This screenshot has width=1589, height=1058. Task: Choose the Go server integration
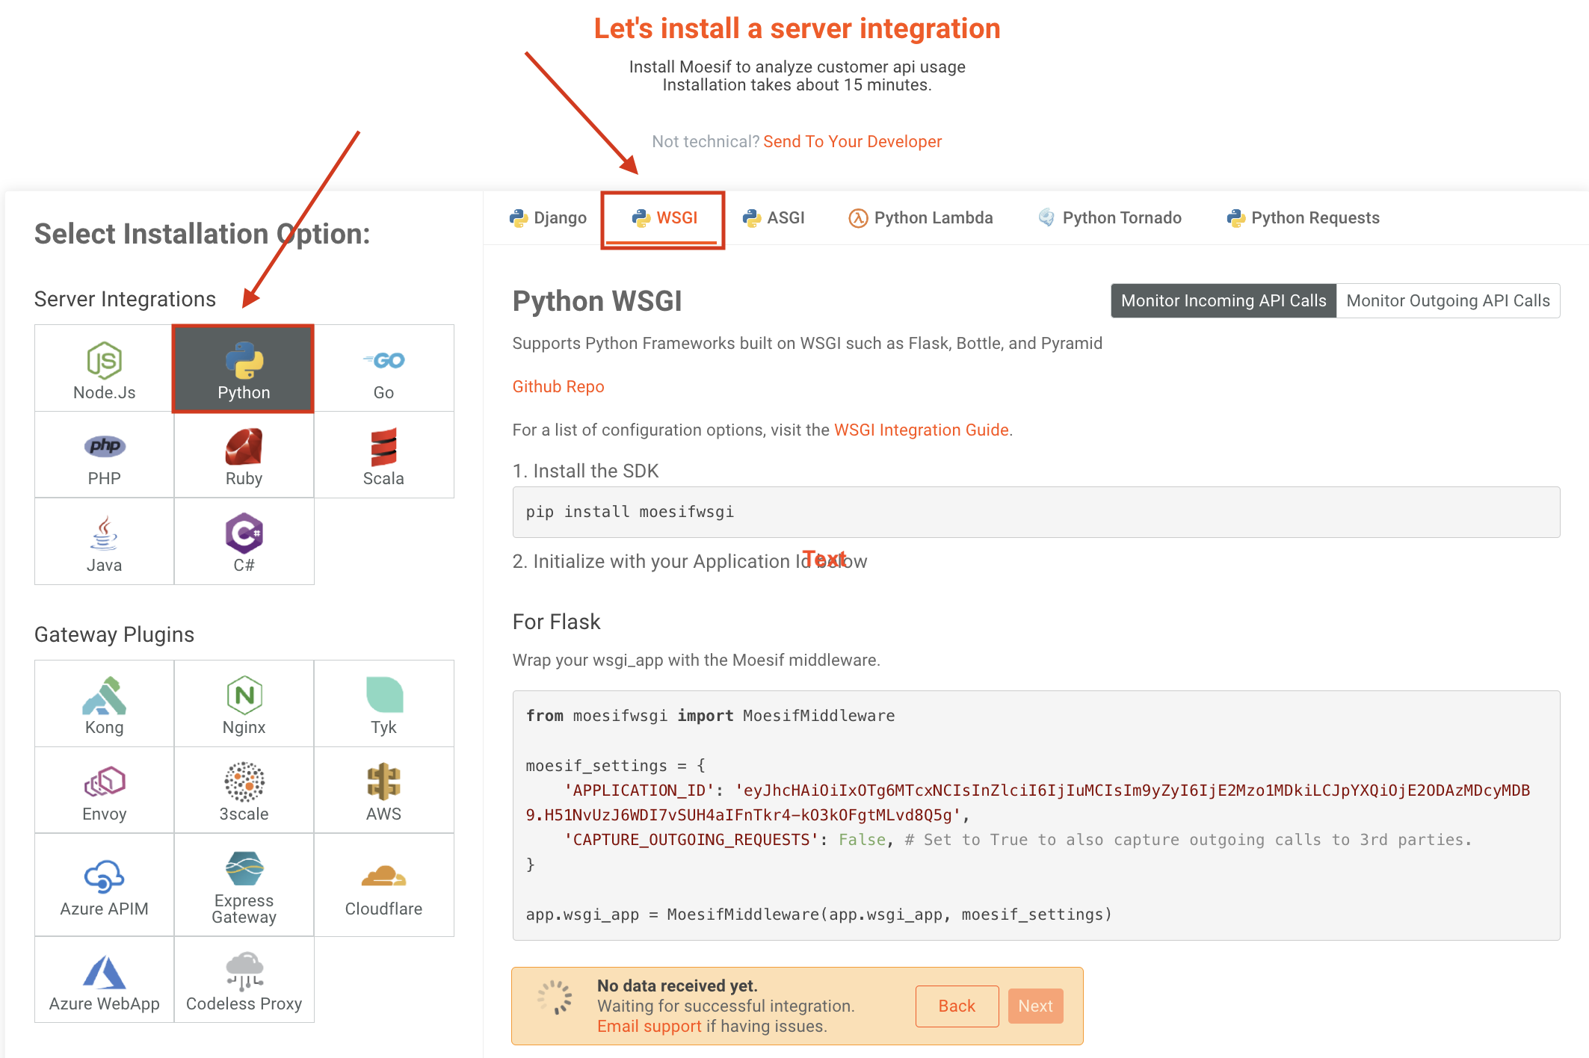coord(383,368)
